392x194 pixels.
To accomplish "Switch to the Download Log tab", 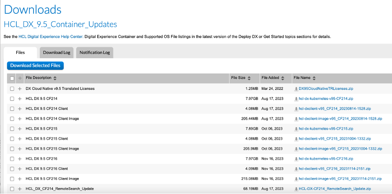I will click(x=57, y=52).
